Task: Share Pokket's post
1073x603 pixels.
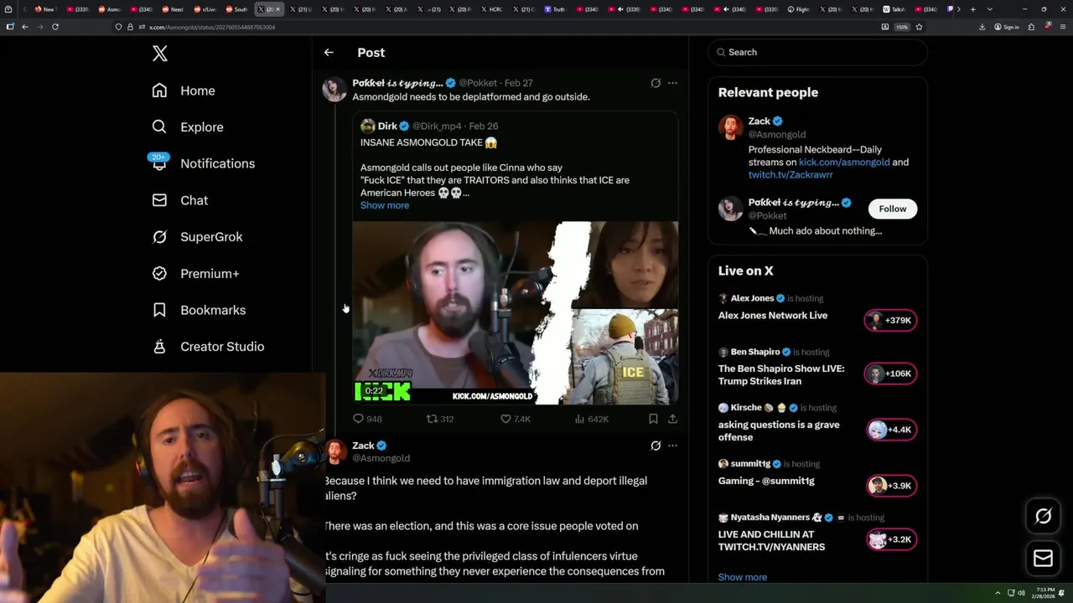Action: [x=672, y=419]
